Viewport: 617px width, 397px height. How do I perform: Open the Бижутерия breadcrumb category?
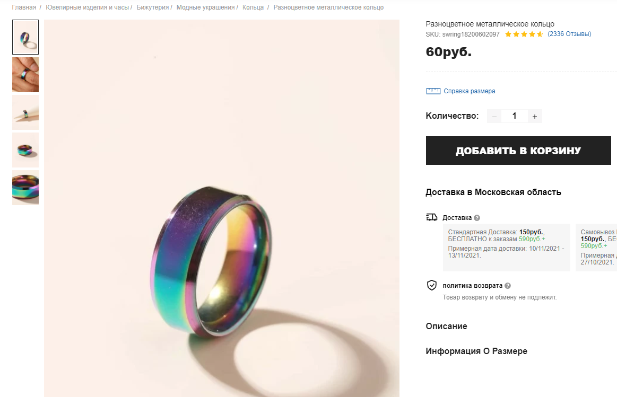click(153, 7)
